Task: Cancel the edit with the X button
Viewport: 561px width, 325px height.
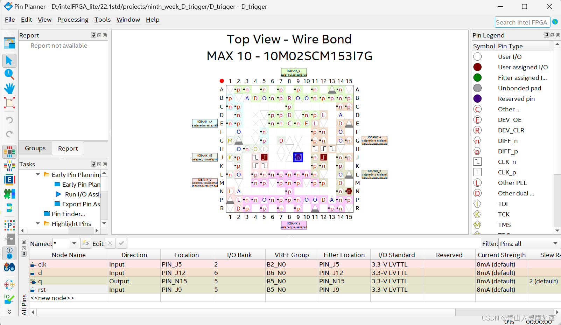Action: tap(110, 243)
